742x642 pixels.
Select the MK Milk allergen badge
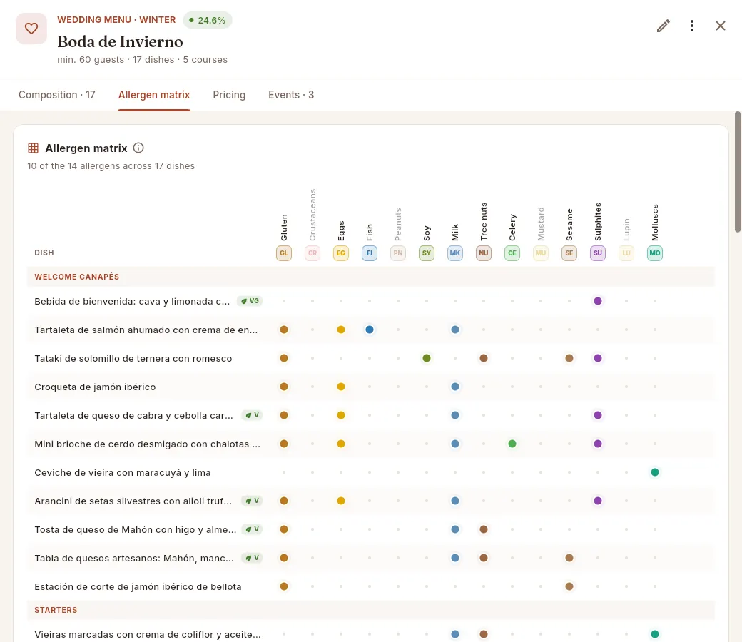454,253
